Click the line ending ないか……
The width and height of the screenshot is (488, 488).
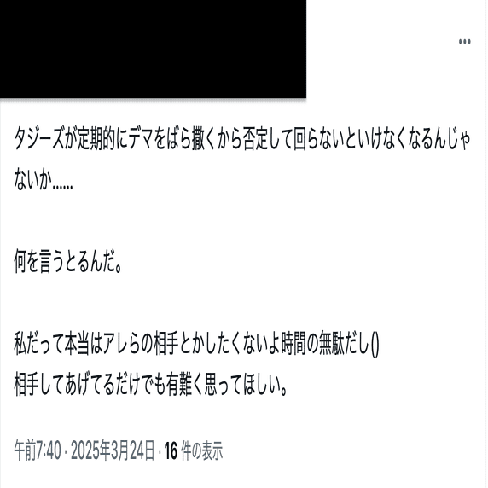pyautogui.click(x=44, y=179)
